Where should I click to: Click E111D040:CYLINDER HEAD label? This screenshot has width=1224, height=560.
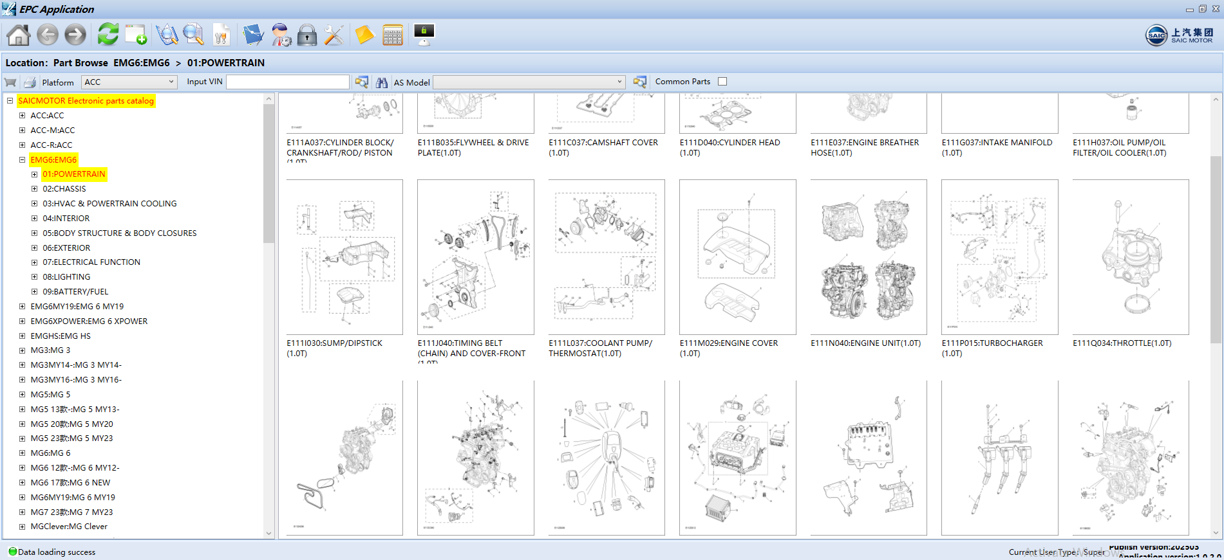coord(730,148)
